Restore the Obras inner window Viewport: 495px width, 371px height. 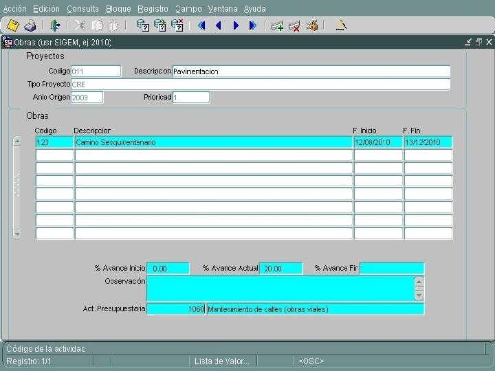(x=479, y=42)
